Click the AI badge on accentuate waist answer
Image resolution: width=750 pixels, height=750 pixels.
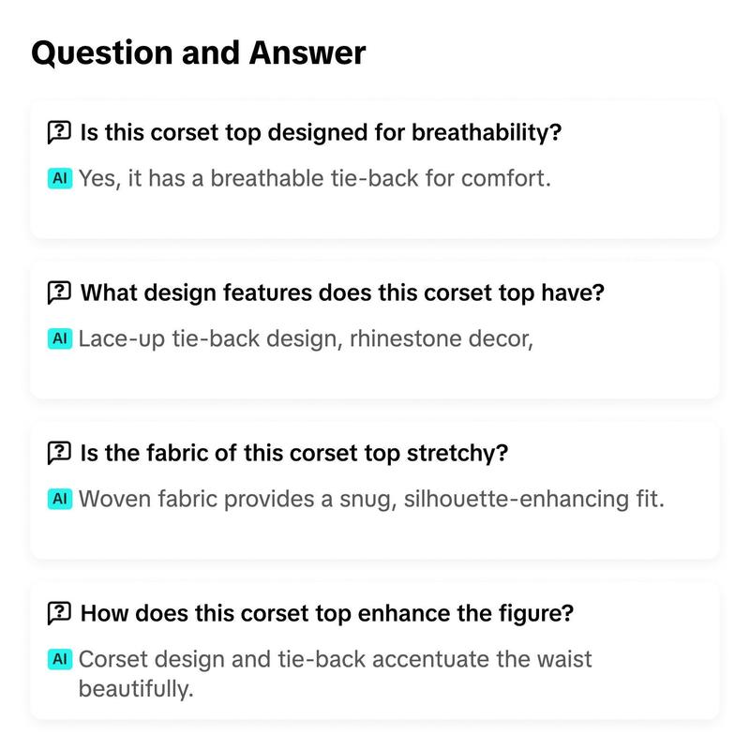[60, 659]
